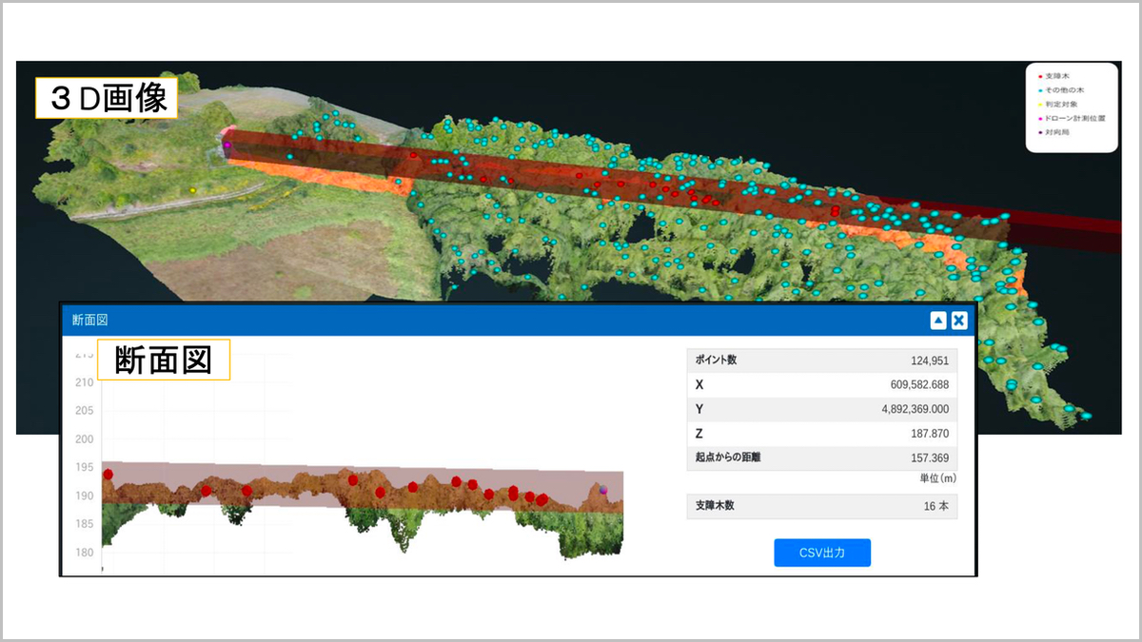This screenshot has height=642, width=1142.
Task: Close the 断面図 panel
Action: coord(959,321)
